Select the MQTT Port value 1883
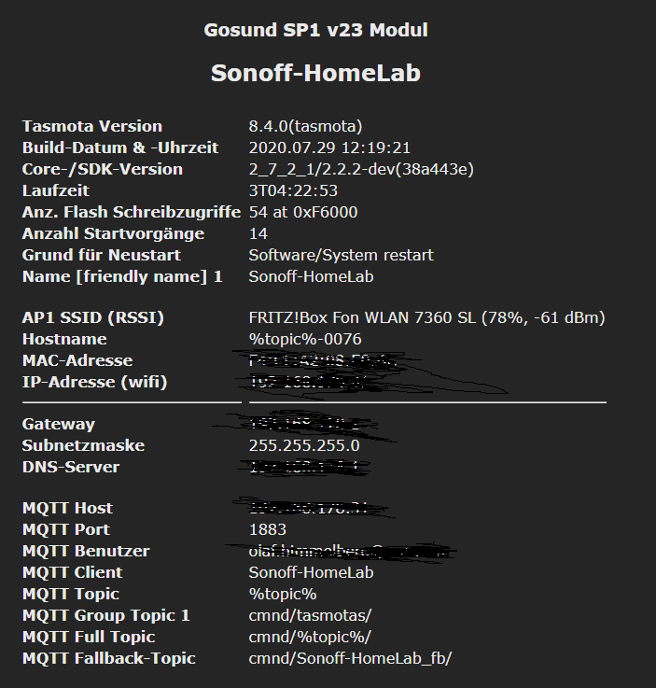 tap(268, 529)
